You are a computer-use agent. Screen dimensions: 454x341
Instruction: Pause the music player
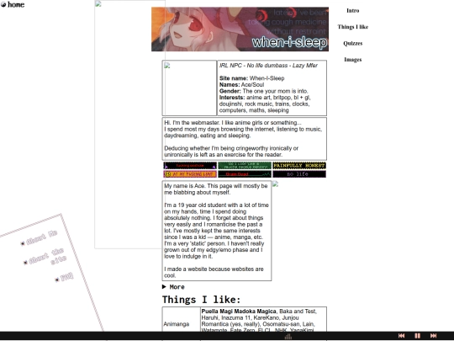click(417, 335)
